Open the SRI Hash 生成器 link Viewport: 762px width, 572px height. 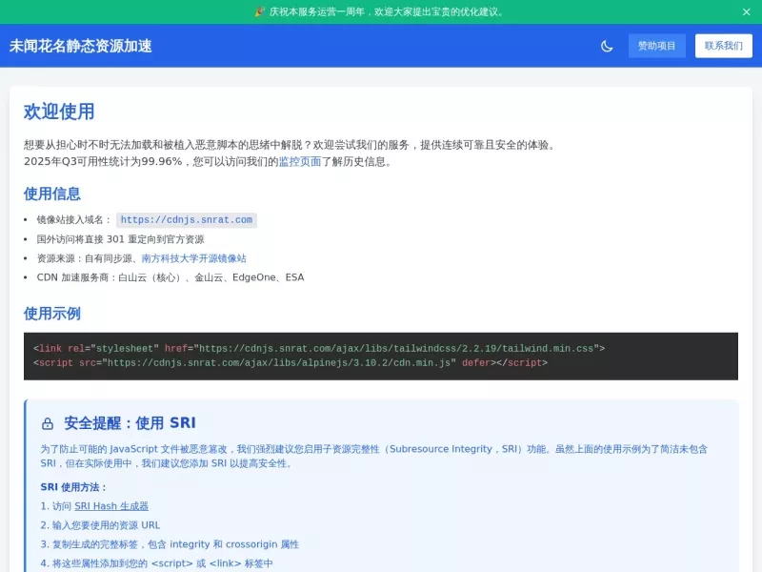click(111, 506)
